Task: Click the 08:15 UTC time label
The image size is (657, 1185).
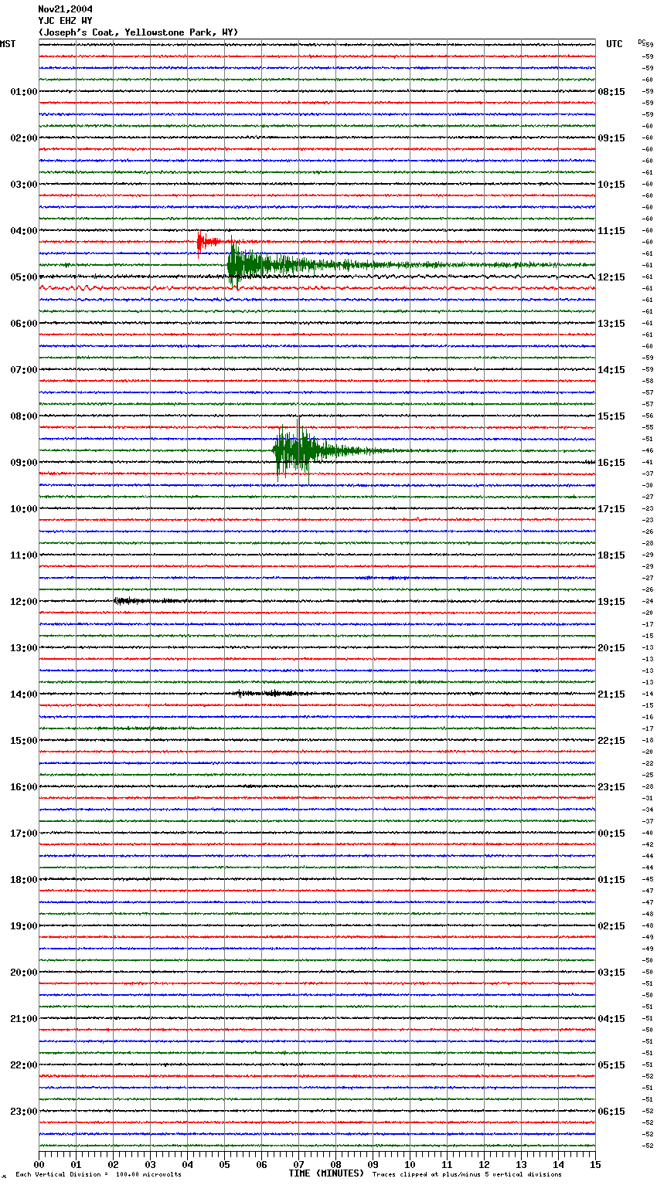Action: (611, 92)
